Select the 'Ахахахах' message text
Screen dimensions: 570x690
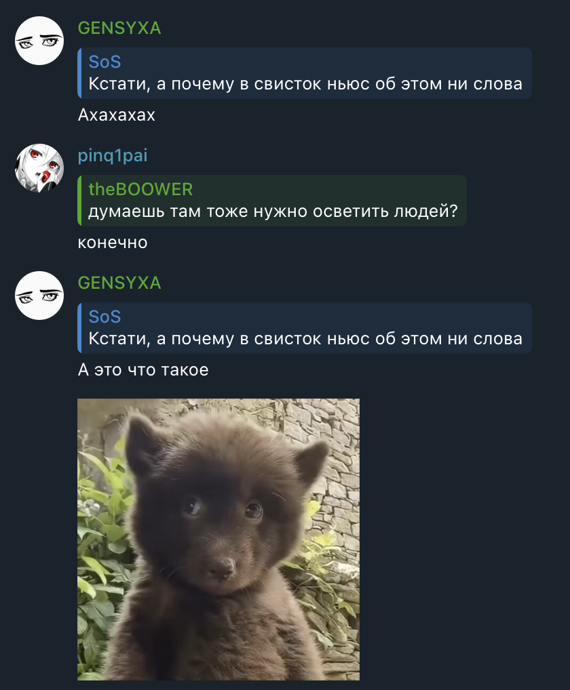[x=116, y=115]
